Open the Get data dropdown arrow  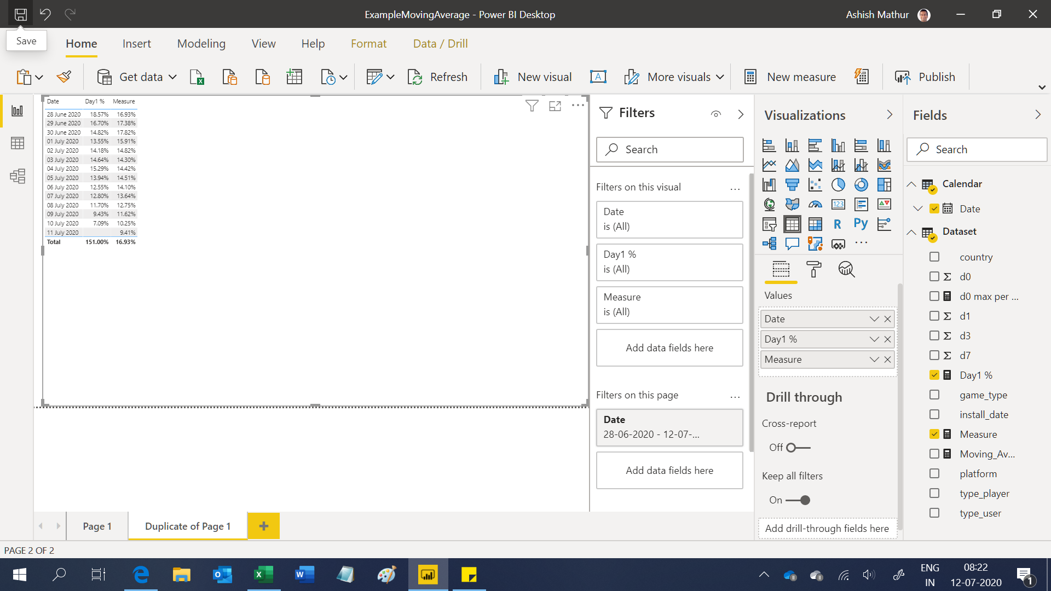[172, 77]
